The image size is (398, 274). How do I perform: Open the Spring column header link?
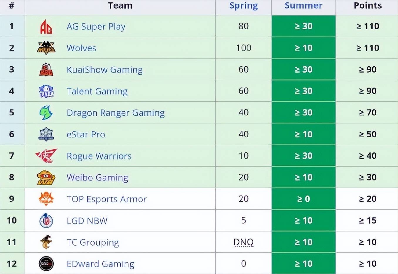point(243,6)
